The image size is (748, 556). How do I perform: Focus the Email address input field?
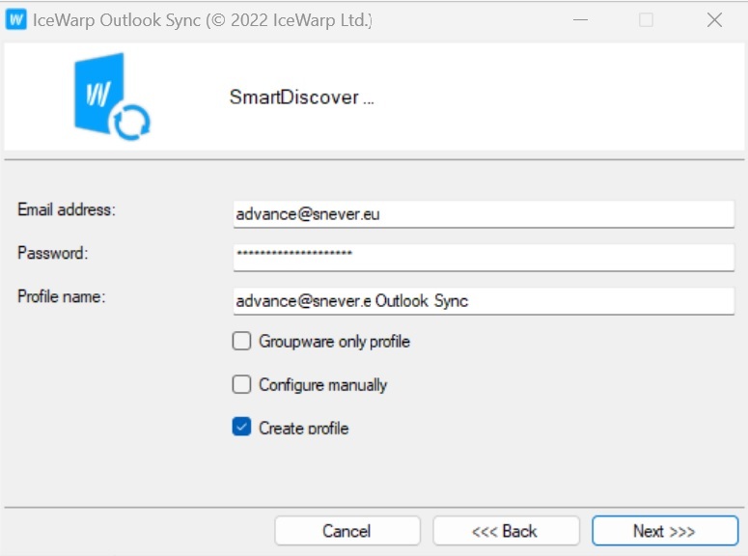[484, 214]
